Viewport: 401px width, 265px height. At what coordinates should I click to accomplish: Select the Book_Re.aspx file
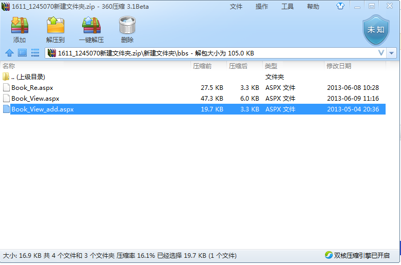193,87
